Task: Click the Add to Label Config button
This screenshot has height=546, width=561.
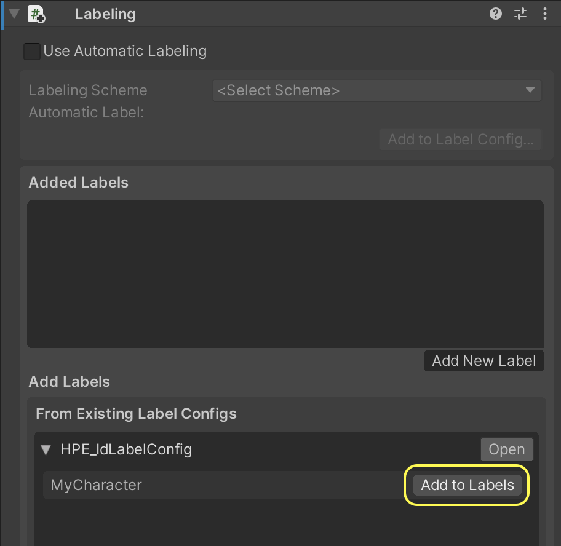Action: point(461,140)
